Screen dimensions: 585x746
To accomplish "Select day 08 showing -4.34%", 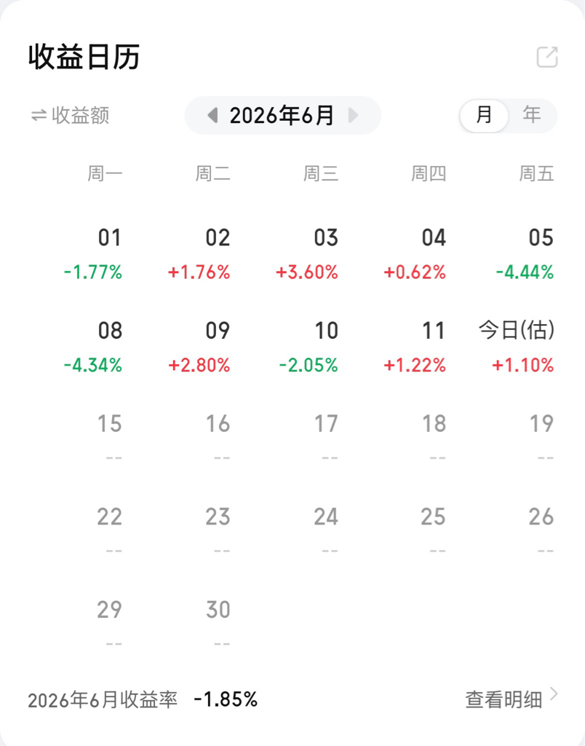I will (x=93, y=348).
